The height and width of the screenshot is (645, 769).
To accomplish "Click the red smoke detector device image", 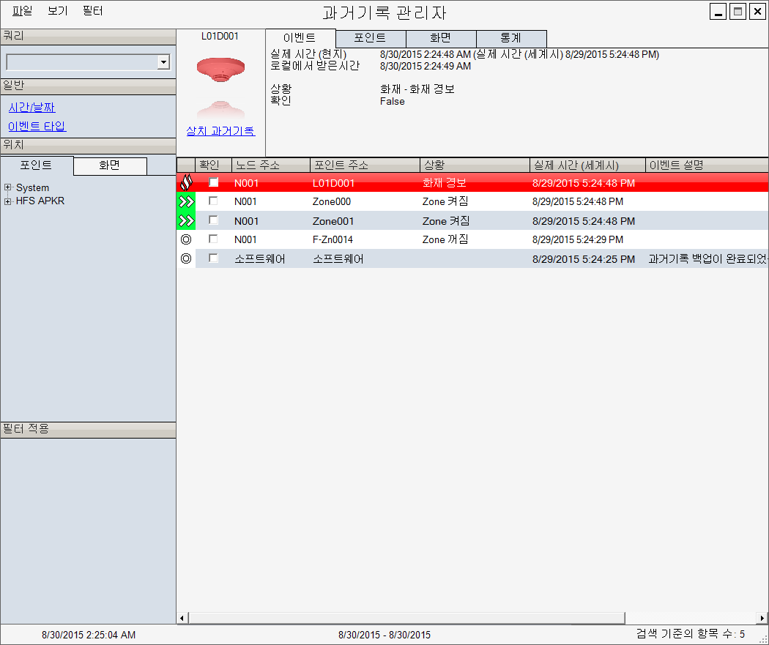I will point(220,67).
